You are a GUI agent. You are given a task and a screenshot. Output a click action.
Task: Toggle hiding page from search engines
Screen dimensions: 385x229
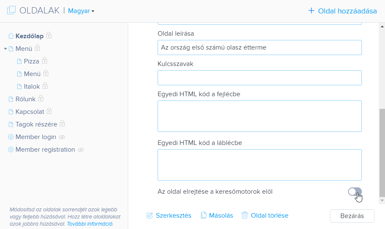click(355, 192)
